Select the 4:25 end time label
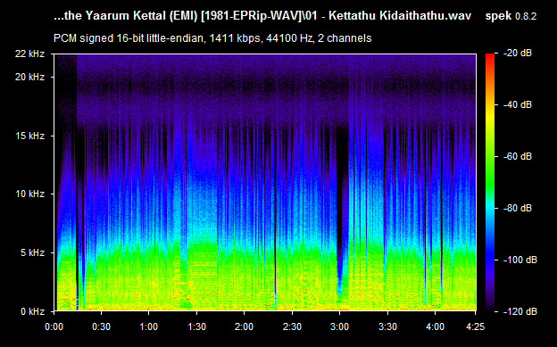The height and width of the screenshot is (347, 557). tap(475, 326)
